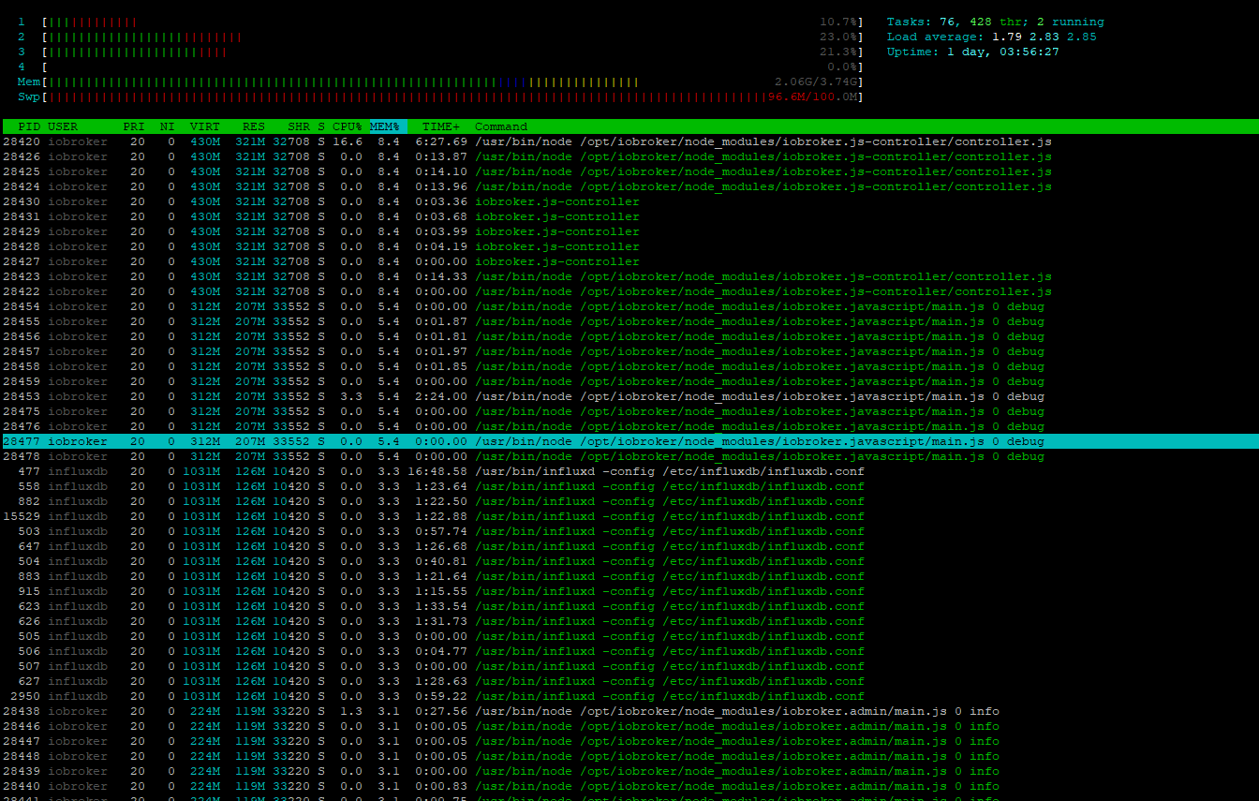This screenshot has height=801, width=1259.
Task: Select javascript main.js row PID 28475
Action: pos(629,411)
